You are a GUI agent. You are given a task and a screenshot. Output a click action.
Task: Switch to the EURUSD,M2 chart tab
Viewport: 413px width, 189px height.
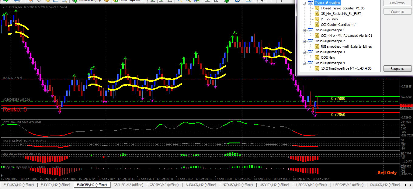pyautogui.click(x=19, y=185)
